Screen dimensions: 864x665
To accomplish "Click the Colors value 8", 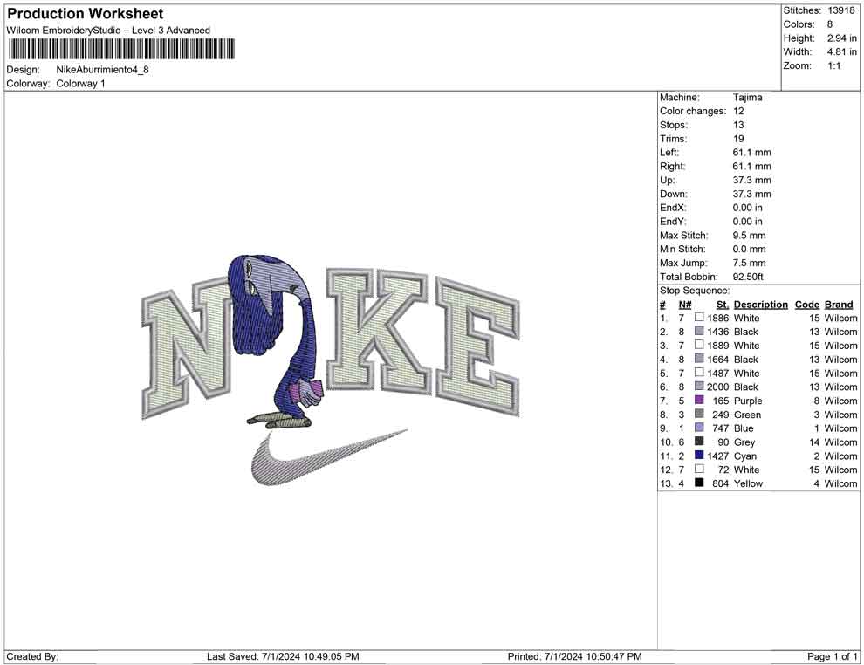I will click(x=830, y=24).
